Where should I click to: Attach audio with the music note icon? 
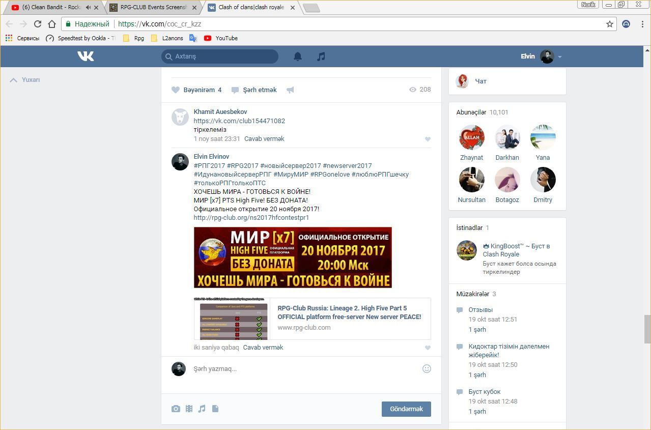point(202,409)
